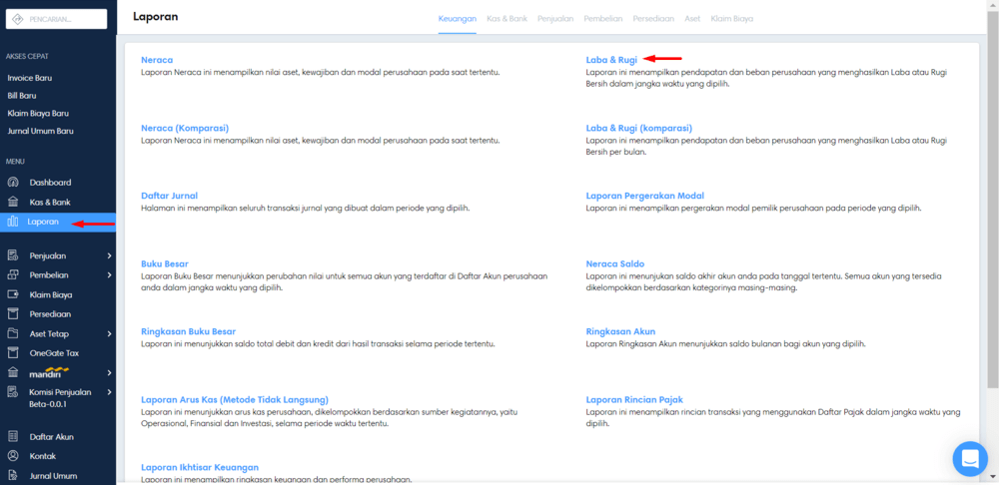Open the Neraca Saldo report
Screen dimensions: 999x485
click(615, 263)
